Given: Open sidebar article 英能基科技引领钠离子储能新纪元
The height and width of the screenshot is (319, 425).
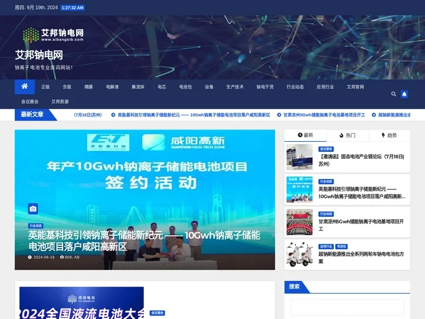Looking at the screenshot, I should click(362, 193).
